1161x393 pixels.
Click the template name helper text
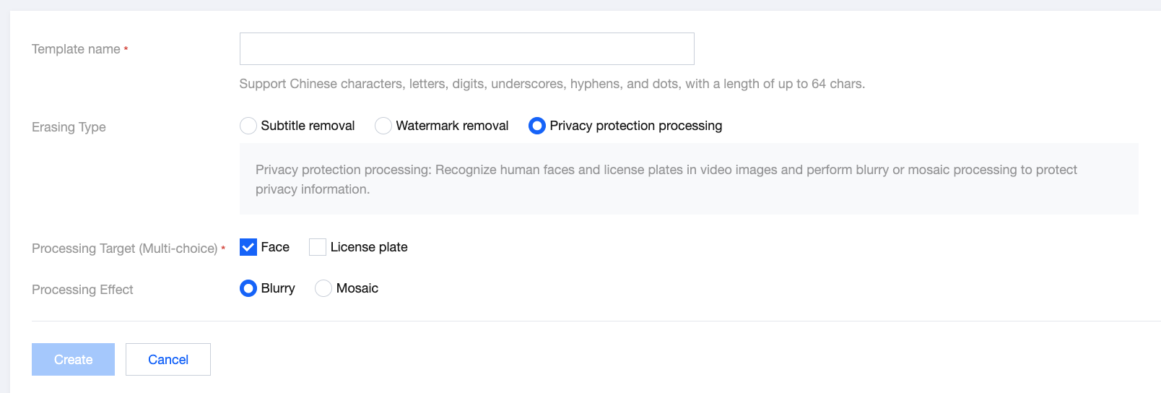coord(552,84)
